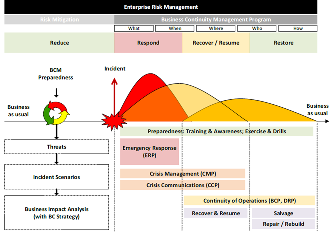Click the Repair / Rebuild box
The height and width of the screenshot is (241, 334).
click(x=283, y=224)
